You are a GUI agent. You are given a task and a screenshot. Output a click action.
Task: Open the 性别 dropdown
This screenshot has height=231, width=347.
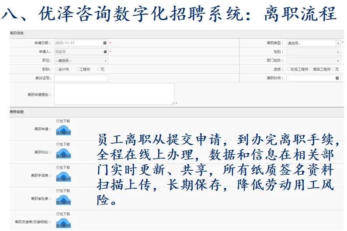coord(313,52)
